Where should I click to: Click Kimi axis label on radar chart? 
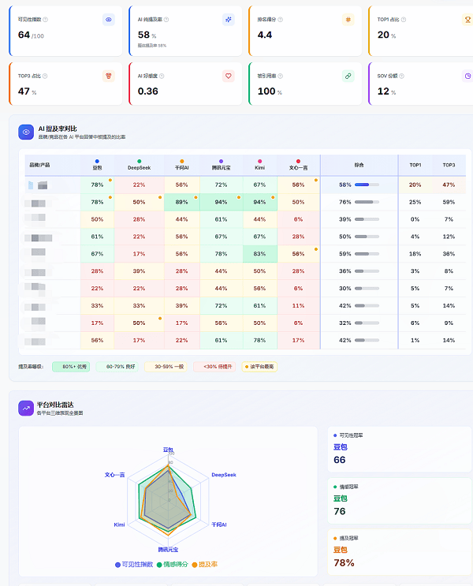point(119,524)
